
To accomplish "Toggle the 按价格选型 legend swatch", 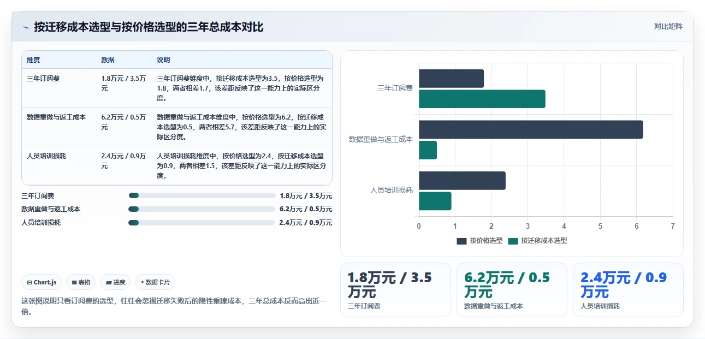I will pos(462,241).
